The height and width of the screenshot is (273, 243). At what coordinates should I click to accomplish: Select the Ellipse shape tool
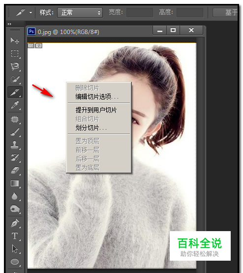pos(15,262)
